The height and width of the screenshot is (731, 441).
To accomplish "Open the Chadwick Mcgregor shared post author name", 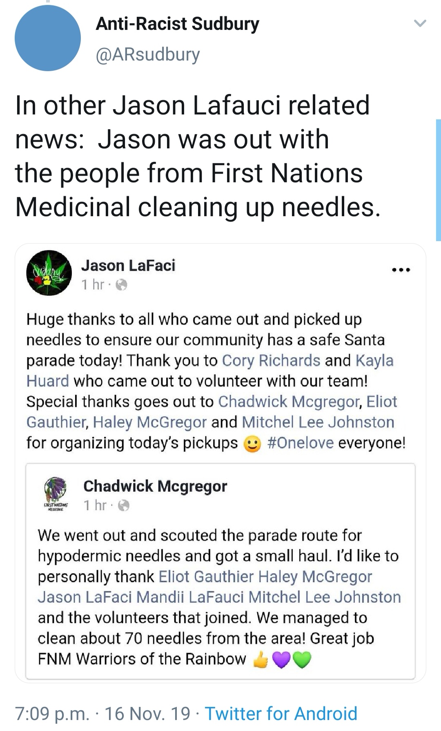I will click(x=155, y=486).
